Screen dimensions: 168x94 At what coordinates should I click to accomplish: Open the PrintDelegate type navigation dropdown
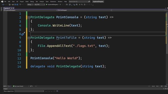pyautogui.click(x=85, y=10)
